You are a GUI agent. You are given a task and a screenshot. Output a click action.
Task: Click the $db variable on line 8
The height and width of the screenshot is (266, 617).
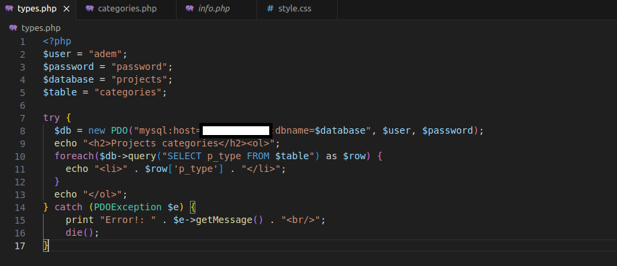[x=63, y=130]
